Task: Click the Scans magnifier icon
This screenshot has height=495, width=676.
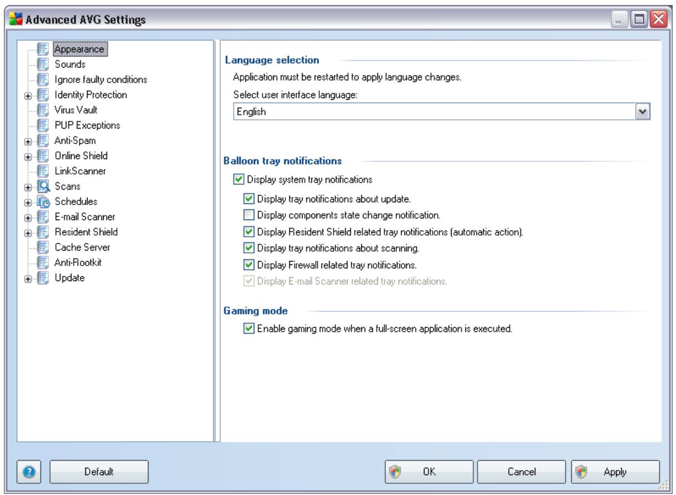Action: coord(44,186)
